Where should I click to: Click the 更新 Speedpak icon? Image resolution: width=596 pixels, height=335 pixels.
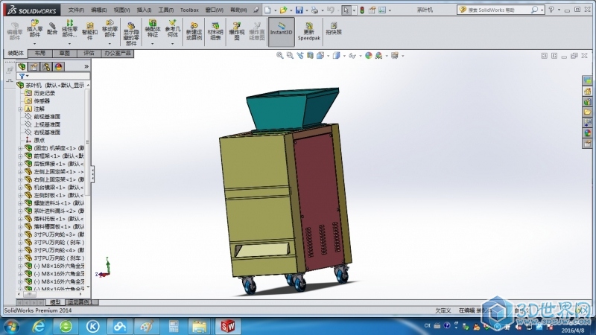pos(308,30)
